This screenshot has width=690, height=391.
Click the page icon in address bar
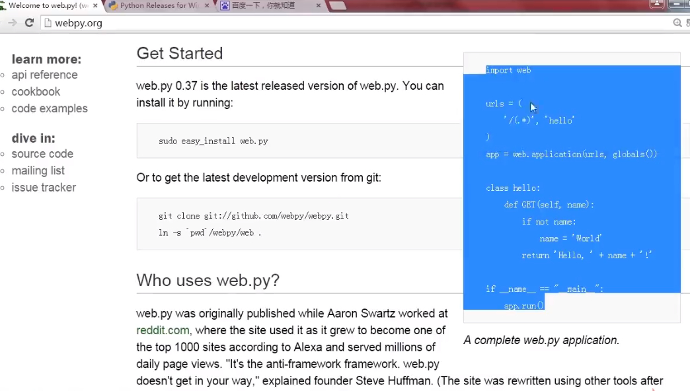(48, 23)
